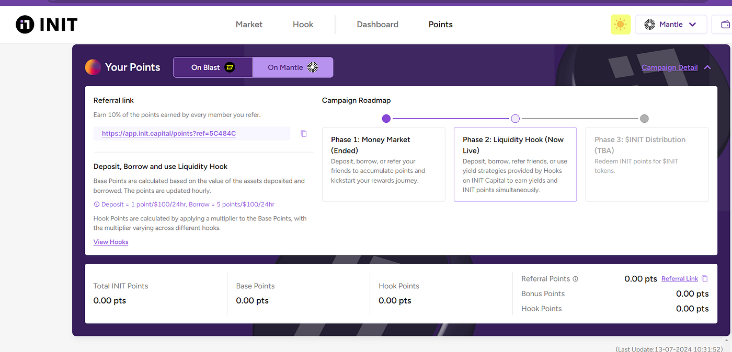Open the Phase 2: Liquidity Hook card

point(515,165)
